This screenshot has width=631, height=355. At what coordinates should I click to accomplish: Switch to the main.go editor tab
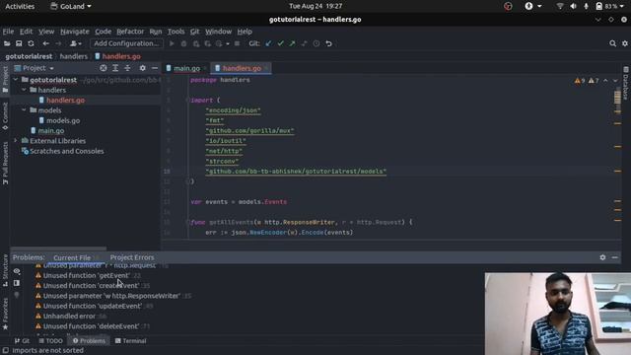click(186, 68)
